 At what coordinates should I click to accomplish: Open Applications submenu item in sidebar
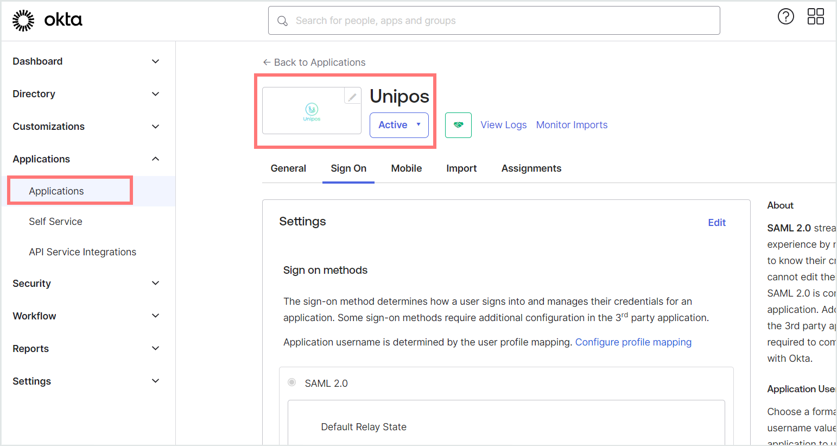click(x=56, y=191)
